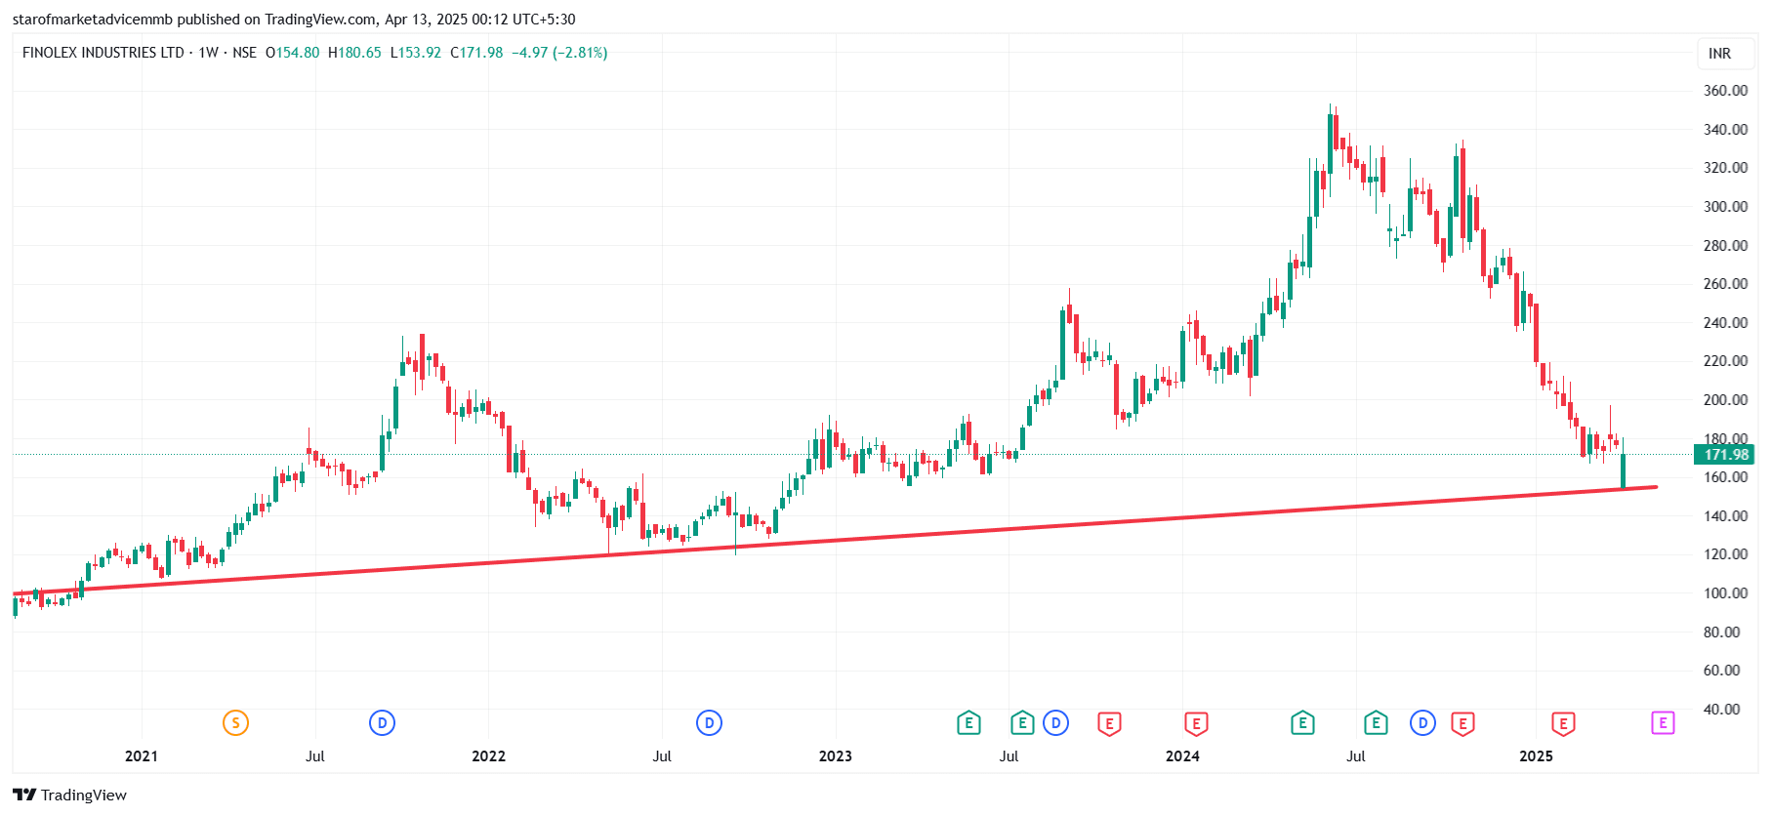Click the 60.00 price axis label
Image resolution: width=1771 pixels, height=816 pixels.
click(1721, 671)
